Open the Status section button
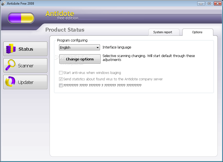Image resolution: width=223 pixels, height=162 pixels. coord(25,49)
